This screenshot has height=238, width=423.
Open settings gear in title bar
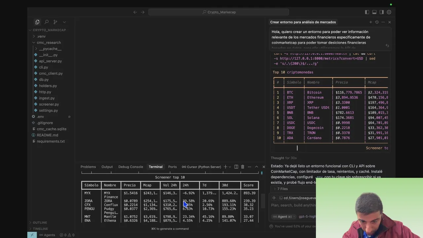389,12
